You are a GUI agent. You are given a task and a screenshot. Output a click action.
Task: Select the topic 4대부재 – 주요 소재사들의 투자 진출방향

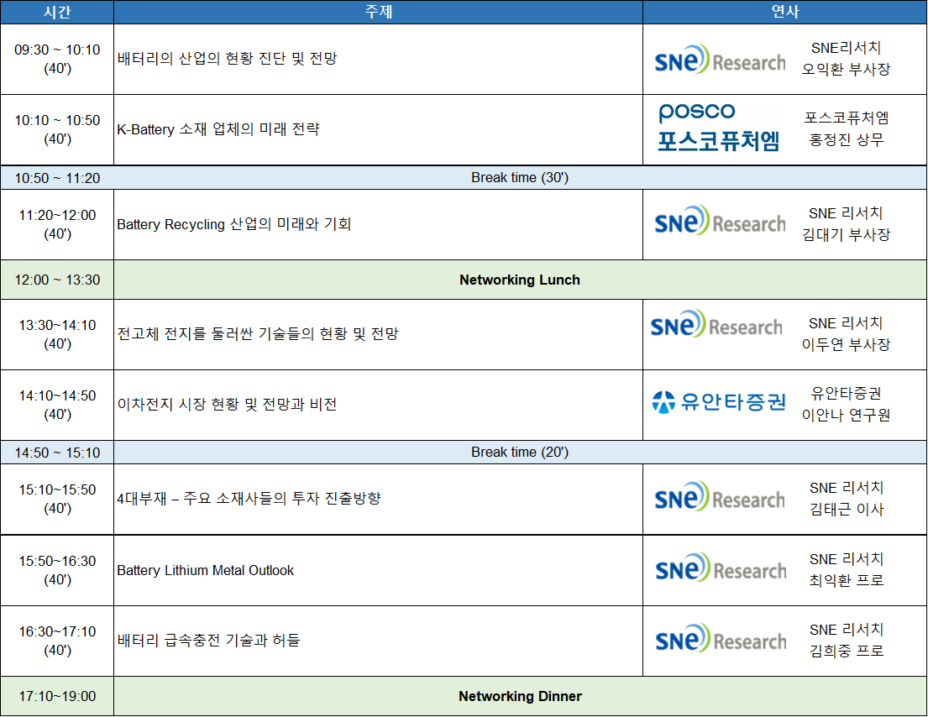[x=249, y=498]
